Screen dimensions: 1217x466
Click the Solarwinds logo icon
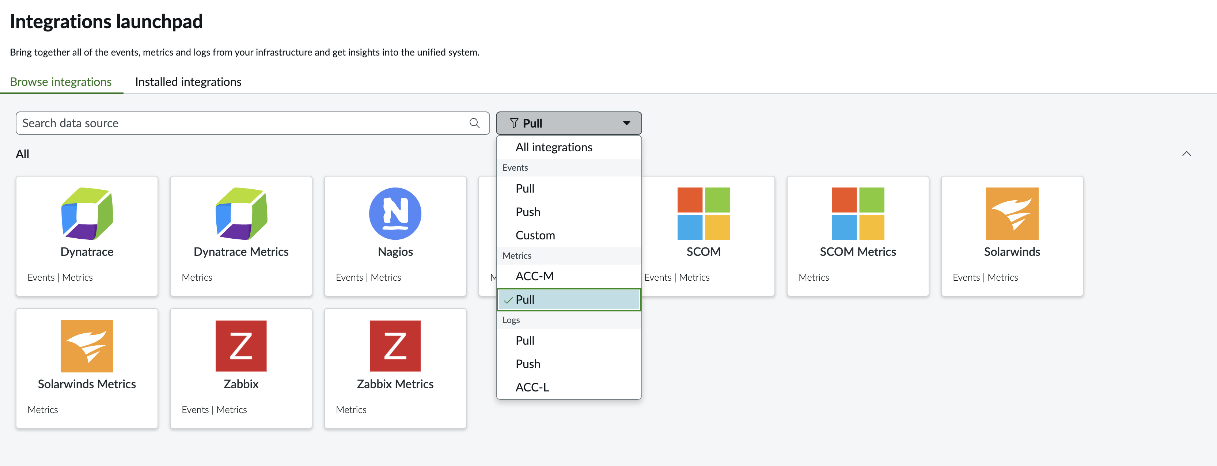(x=1012, y=213)
